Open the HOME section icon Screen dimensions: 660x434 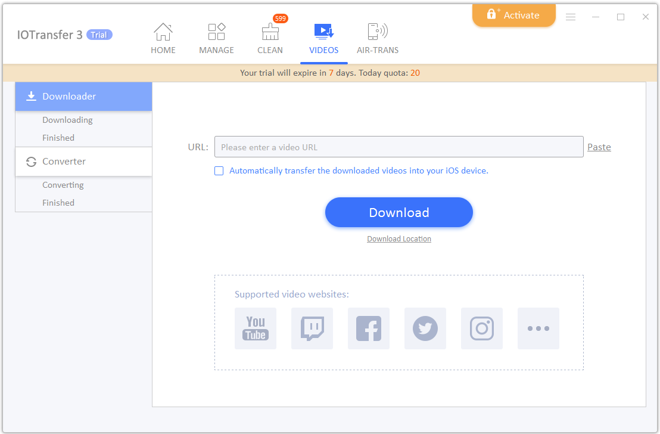click(163, 33)
